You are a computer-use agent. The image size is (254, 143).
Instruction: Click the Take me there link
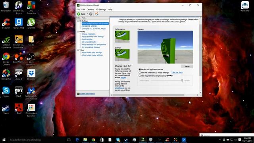pyautogui.click(x=177, y=72)
